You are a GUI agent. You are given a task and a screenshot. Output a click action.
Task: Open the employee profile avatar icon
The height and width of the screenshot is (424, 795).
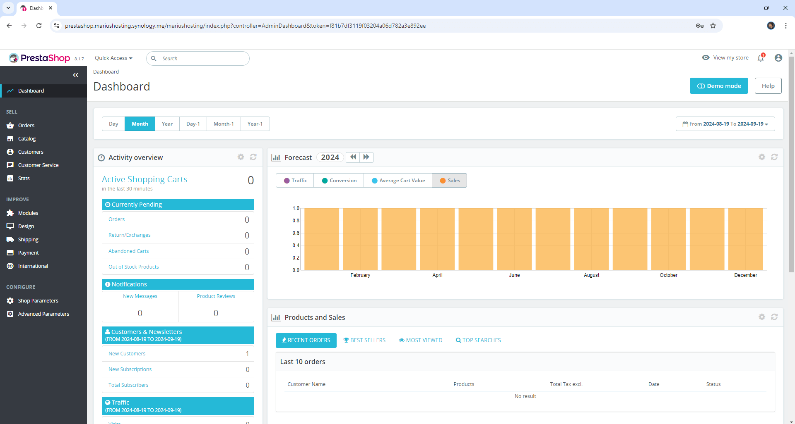coord(778,58)
